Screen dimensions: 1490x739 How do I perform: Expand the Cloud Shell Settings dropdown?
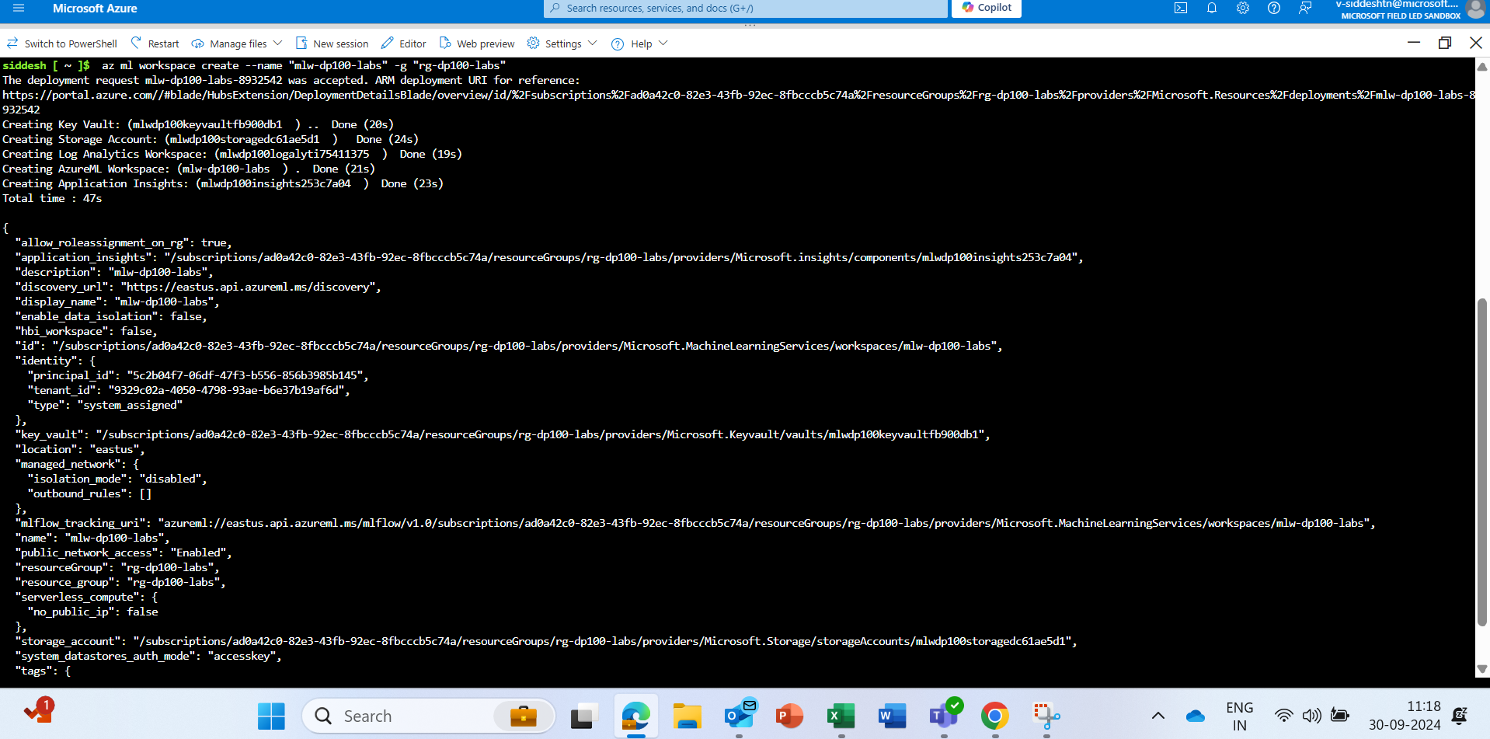tap(562, 44)
